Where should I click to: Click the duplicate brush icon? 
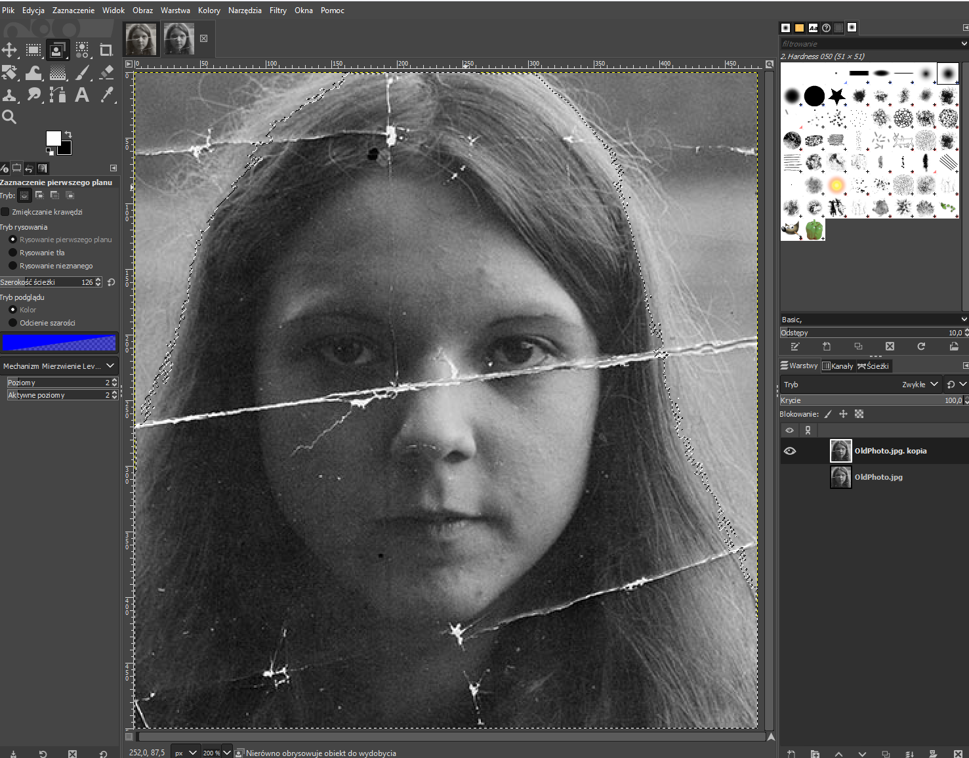[x=858, y=347]
